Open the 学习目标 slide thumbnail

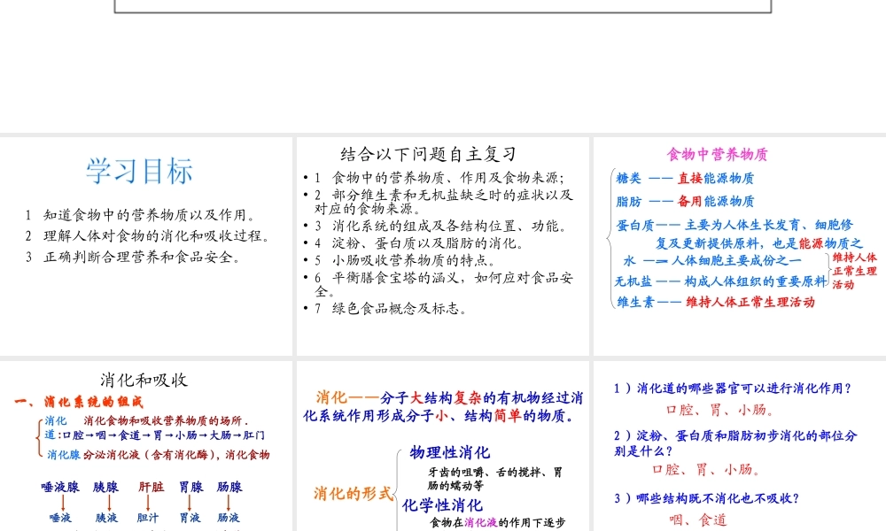click(146, 246)
